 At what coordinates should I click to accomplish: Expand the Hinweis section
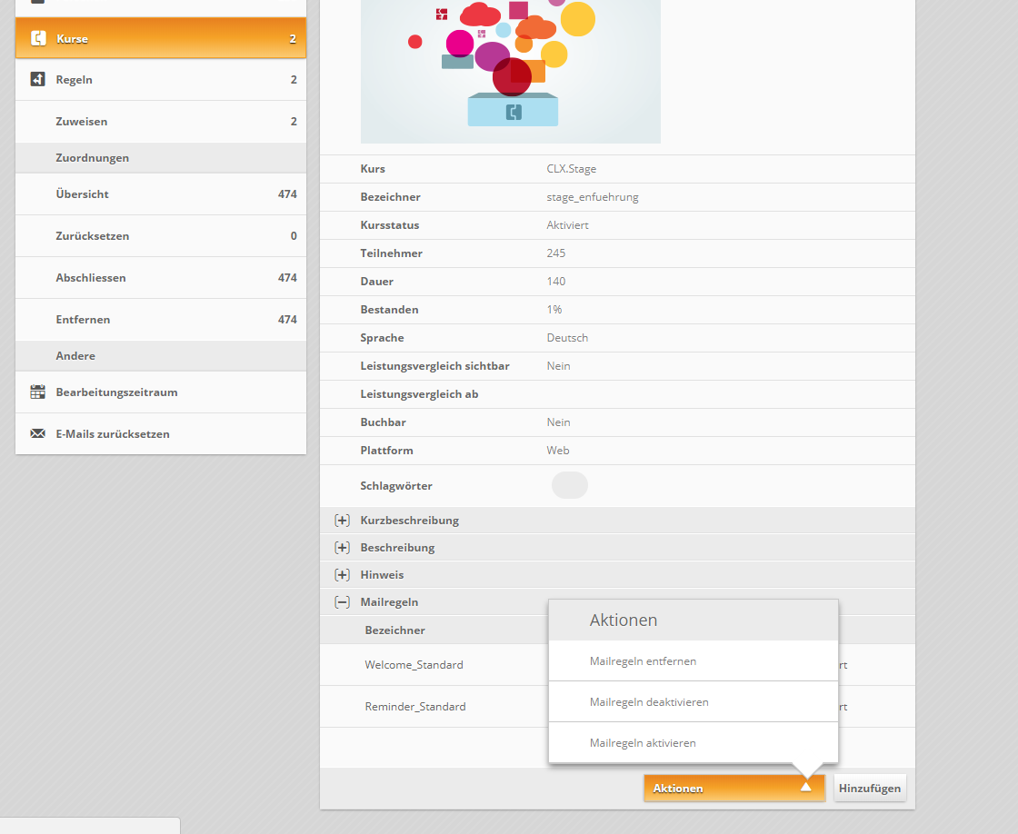point(342,575)
